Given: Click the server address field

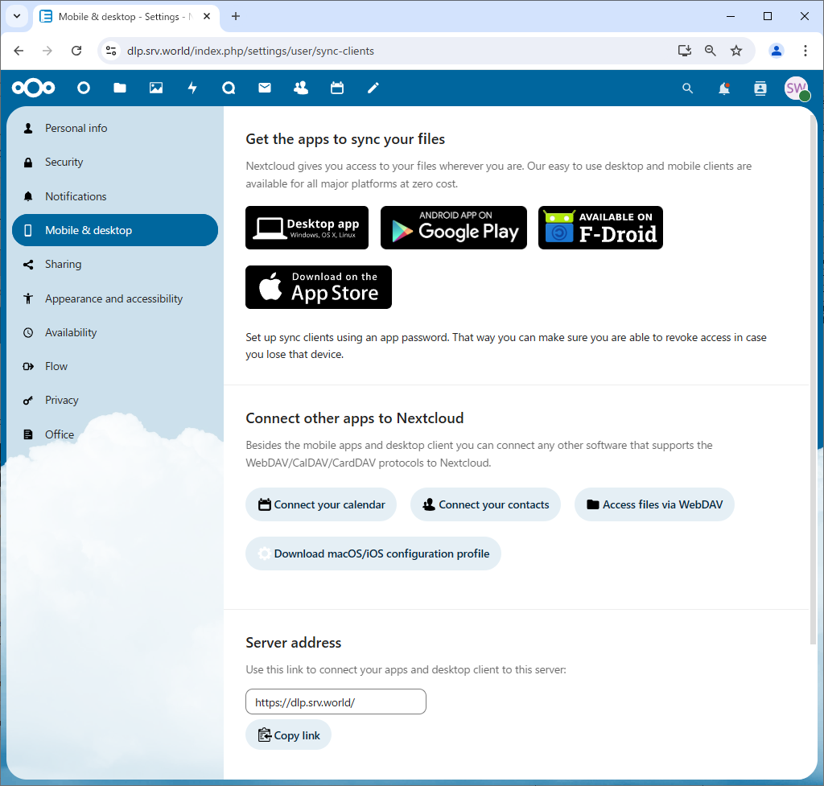Looking at the screenshot, I should (336, 702).
